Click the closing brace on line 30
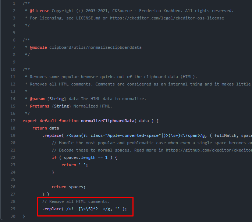 [24, 216]
